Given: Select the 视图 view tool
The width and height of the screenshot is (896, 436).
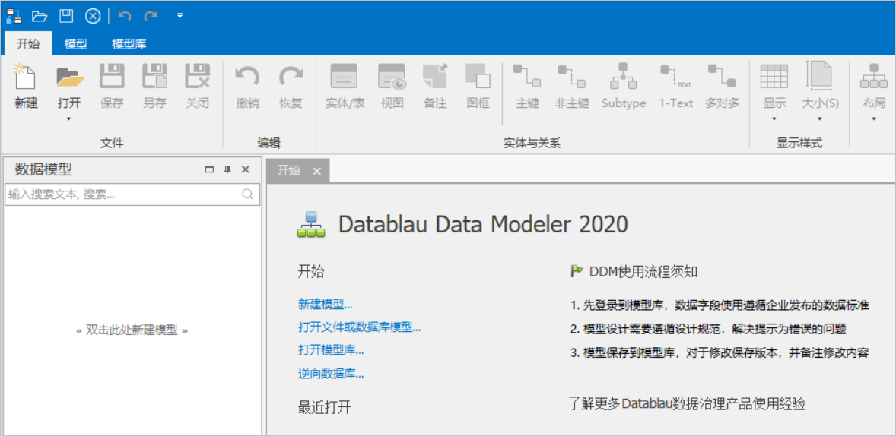Looking at the screenshot, I should pyautogui.click(x=392, y=86).
